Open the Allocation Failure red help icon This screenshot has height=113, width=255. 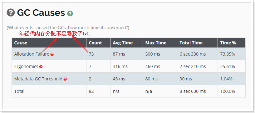coord(52,54)
